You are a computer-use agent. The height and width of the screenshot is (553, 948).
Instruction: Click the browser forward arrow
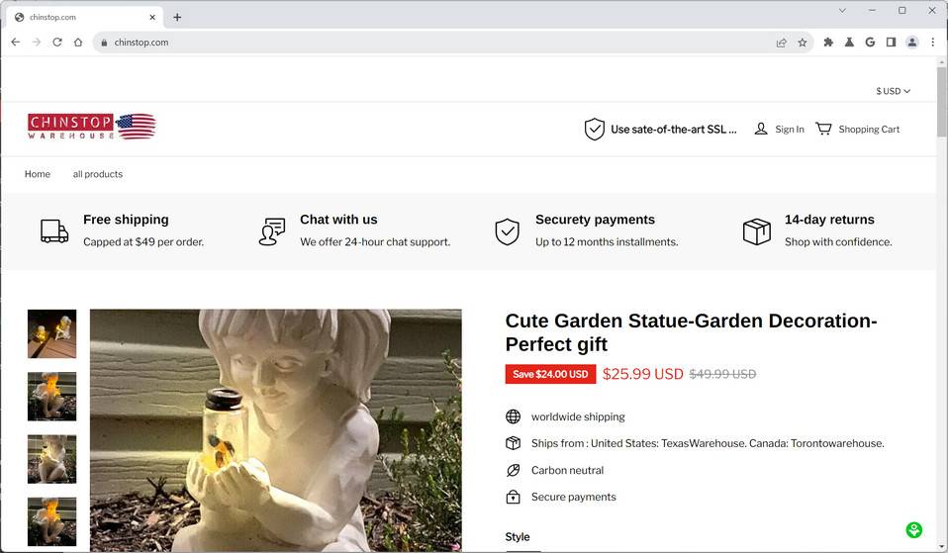pyautogui.click(x=37, y=43)
